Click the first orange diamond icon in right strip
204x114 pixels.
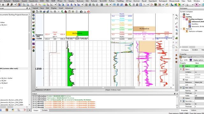click(176, 55)
